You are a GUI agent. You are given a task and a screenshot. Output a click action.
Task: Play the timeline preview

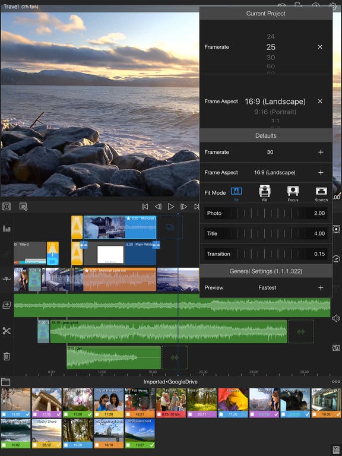171,207
